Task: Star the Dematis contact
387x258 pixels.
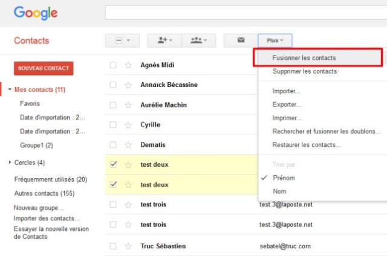Action: (128, 145)
